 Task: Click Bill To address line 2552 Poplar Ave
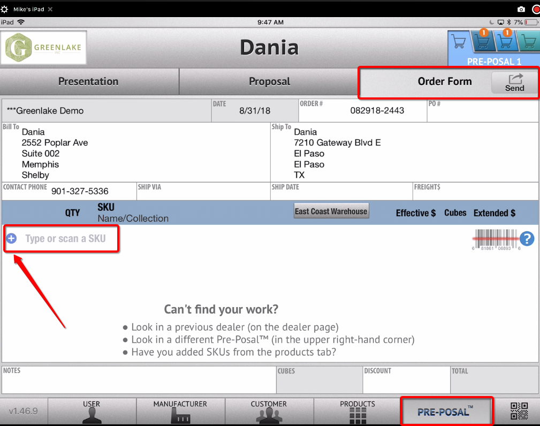point(55,142)
